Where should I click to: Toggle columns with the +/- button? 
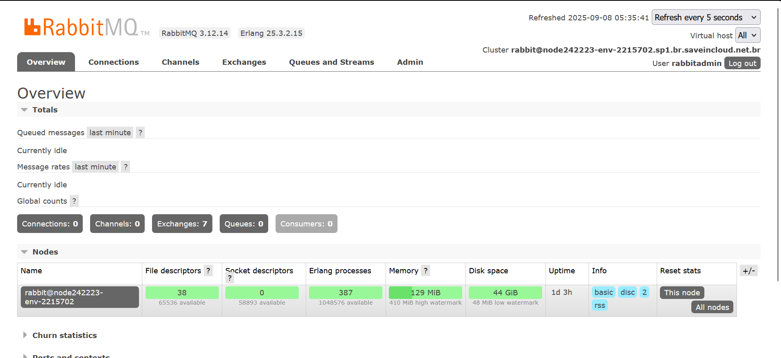pos(749,270)
